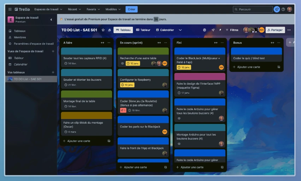Add a board next to Vos tableaux

[53, 72]
